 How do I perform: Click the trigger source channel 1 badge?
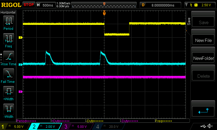(196, 5)
